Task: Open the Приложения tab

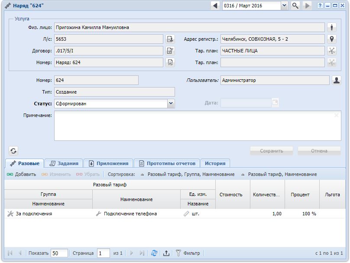Action: (108, 163)
